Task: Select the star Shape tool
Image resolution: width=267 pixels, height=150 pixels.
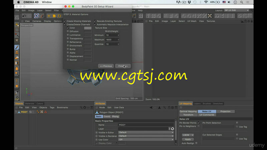Action: (x=17, y=86)
